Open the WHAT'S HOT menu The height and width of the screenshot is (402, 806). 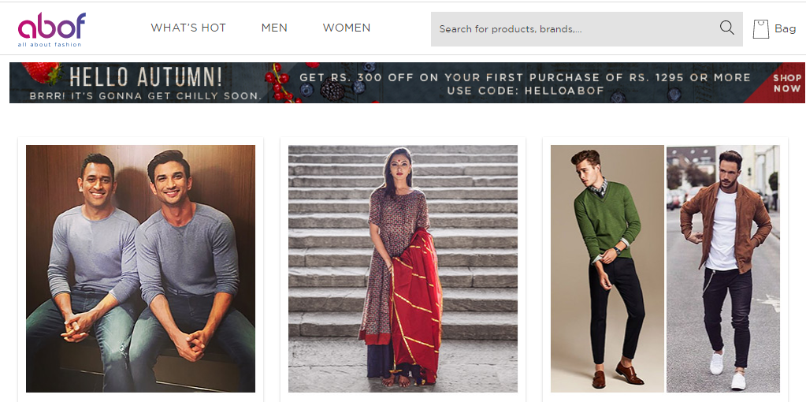pos(188,28)
